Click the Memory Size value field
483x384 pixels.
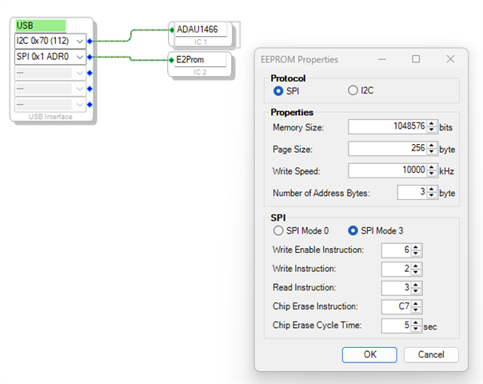388,126
